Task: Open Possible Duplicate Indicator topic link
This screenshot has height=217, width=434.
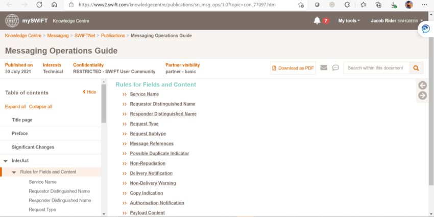Action: (159, 153)
